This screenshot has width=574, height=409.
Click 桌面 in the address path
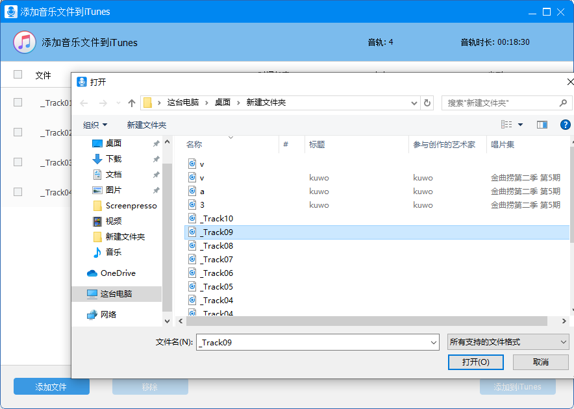point(223,103)
